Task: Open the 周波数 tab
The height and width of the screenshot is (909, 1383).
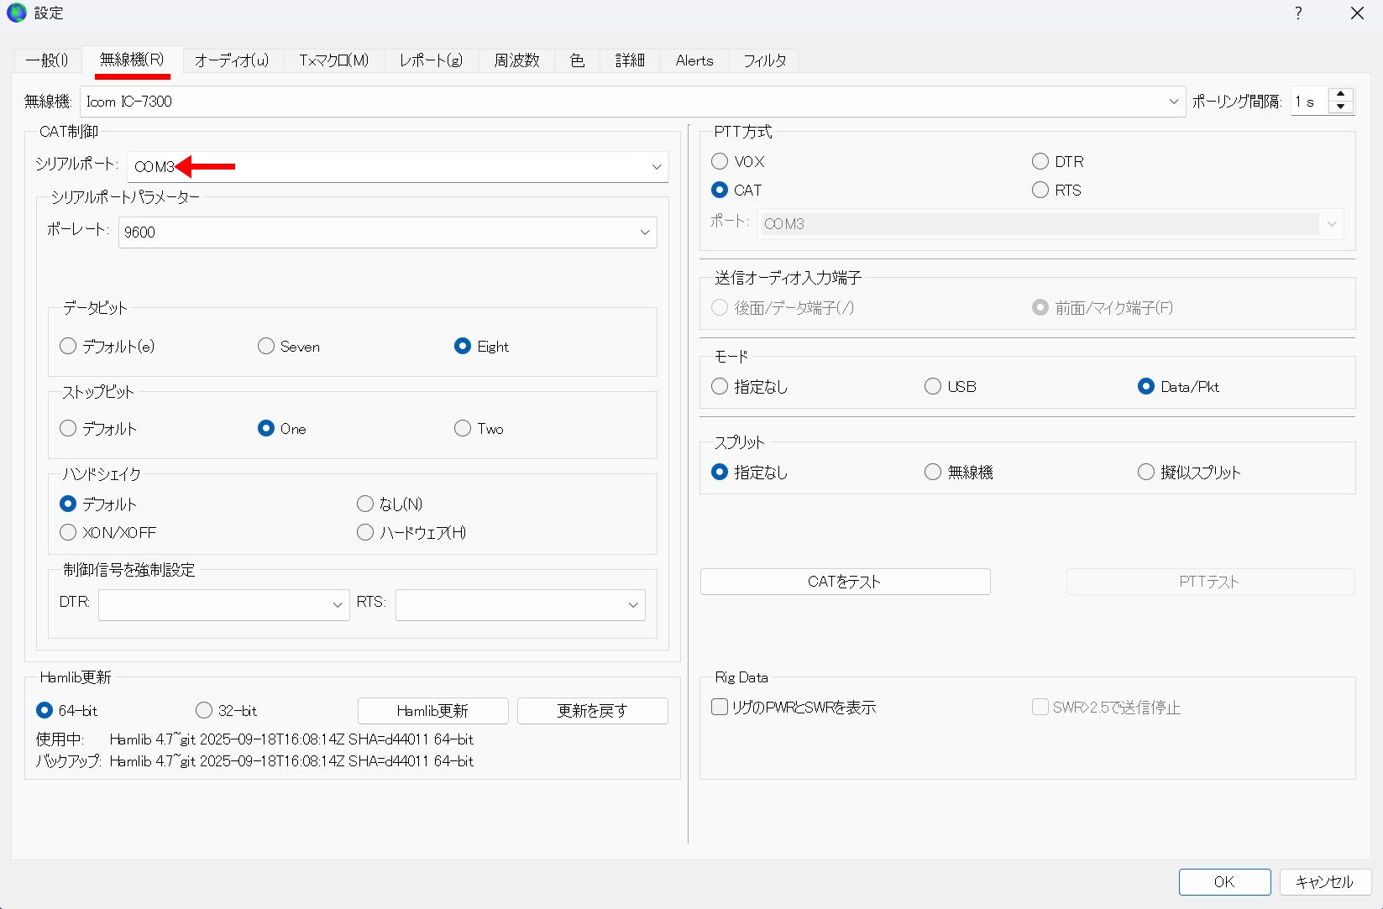Action: 516,60
